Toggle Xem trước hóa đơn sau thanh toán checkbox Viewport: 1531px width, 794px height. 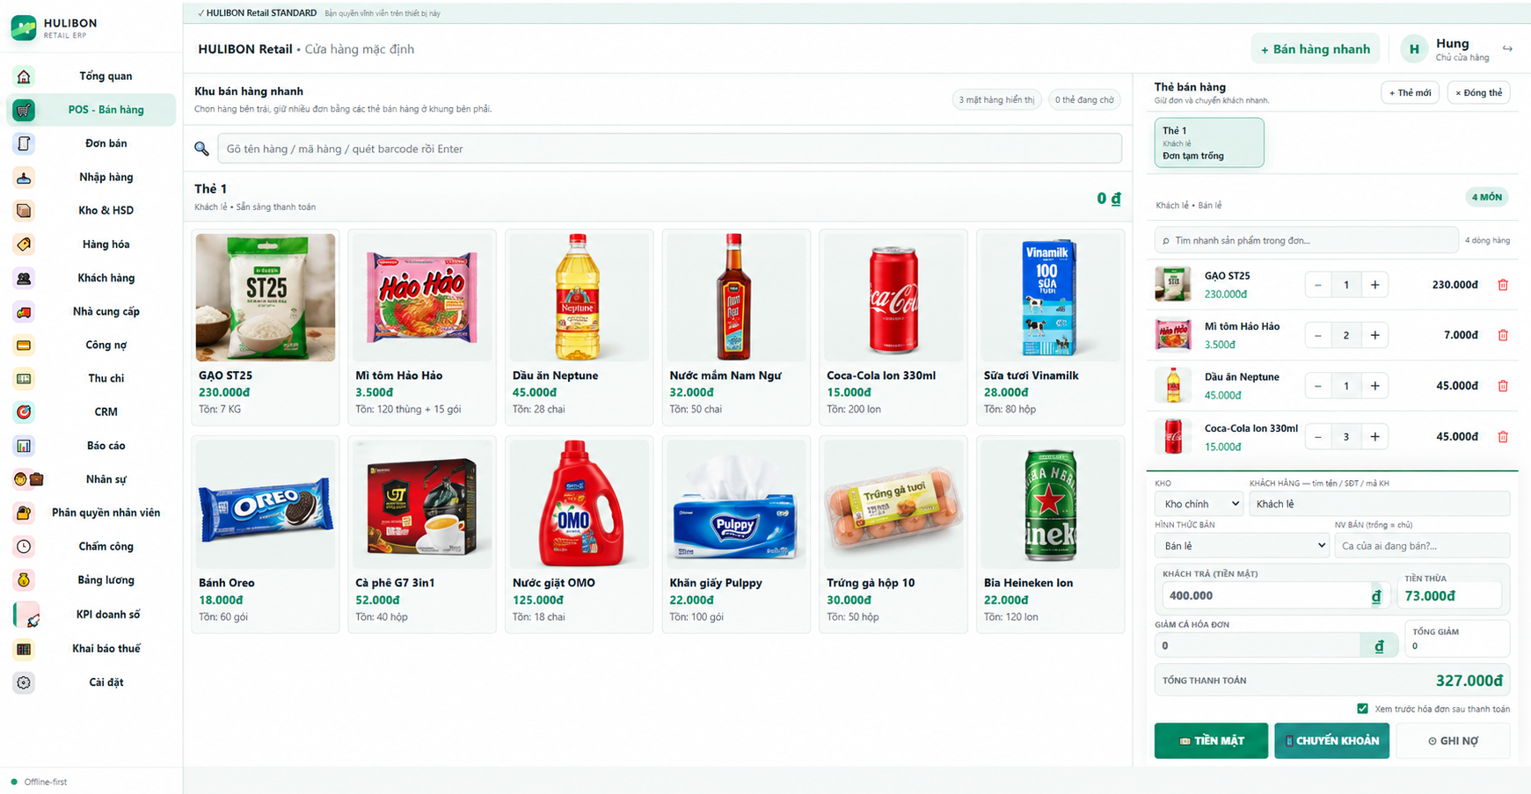pyautogui.click(x=1362, y=709)
